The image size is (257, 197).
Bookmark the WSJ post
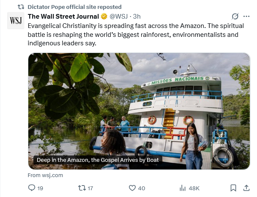[x=233, y=188]
